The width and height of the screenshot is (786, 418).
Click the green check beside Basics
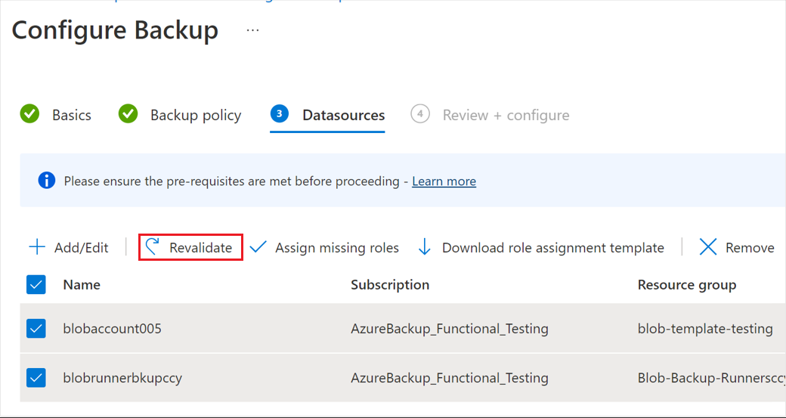29,114
